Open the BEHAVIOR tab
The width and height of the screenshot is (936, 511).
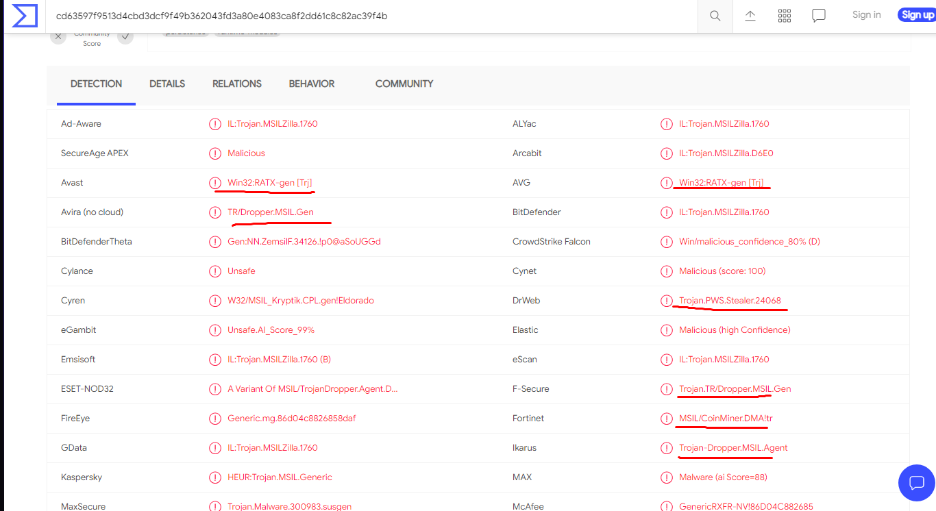[x=312, y=84]
